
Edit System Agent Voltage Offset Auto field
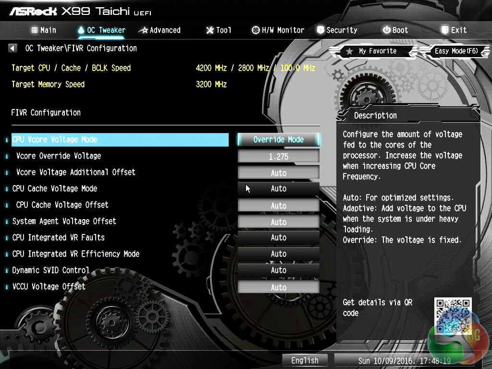pos(278,222)
